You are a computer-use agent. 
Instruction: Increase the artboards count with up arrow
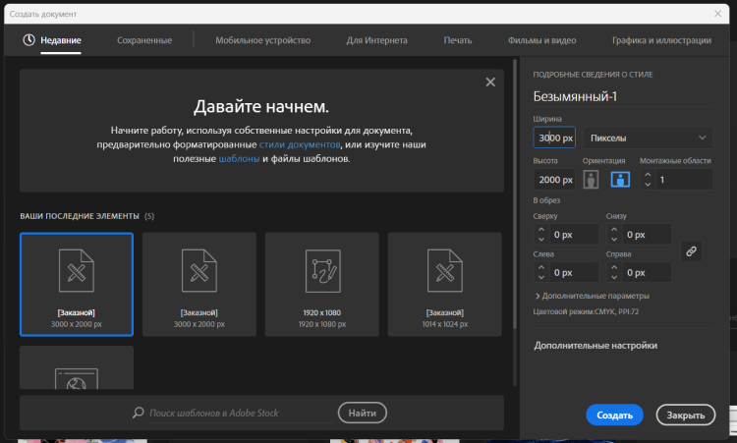[x=648, y=174]
